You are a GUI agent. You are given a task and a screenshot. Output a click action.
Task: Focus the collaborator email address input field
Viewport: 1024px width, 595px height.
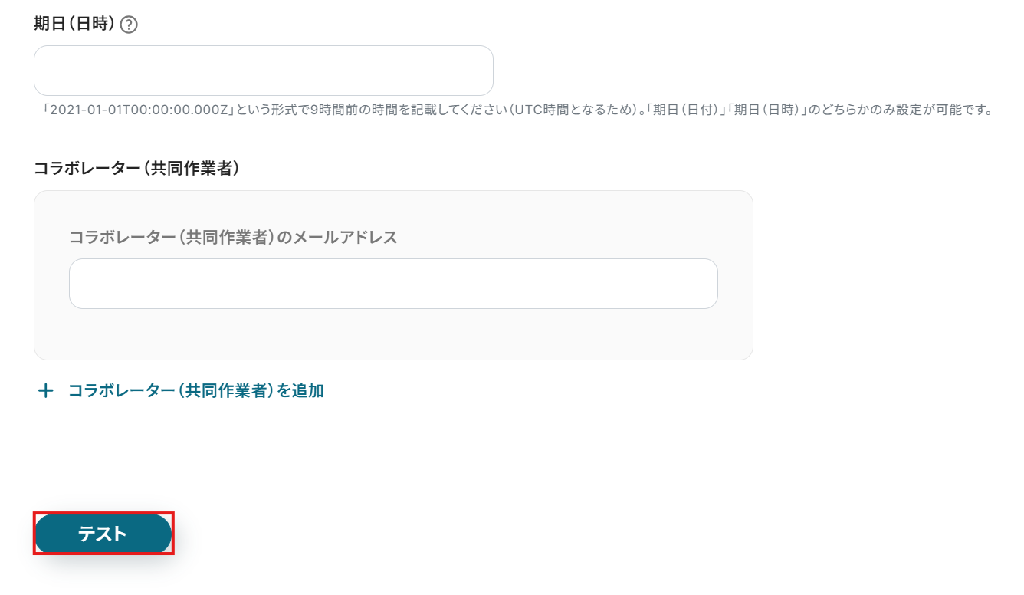coord(392,284)
